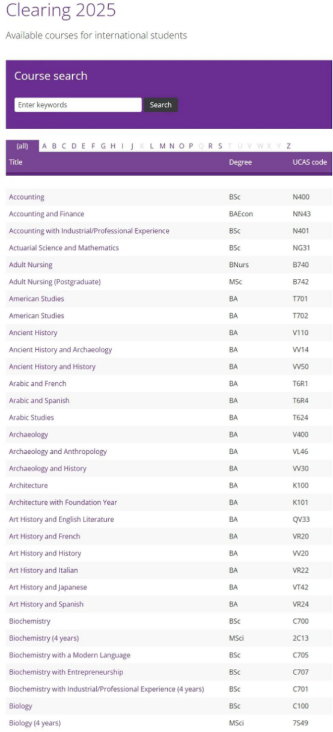333x732 pixels.
Task: Select the (all) alphabet tab
Action: (22, 146)
